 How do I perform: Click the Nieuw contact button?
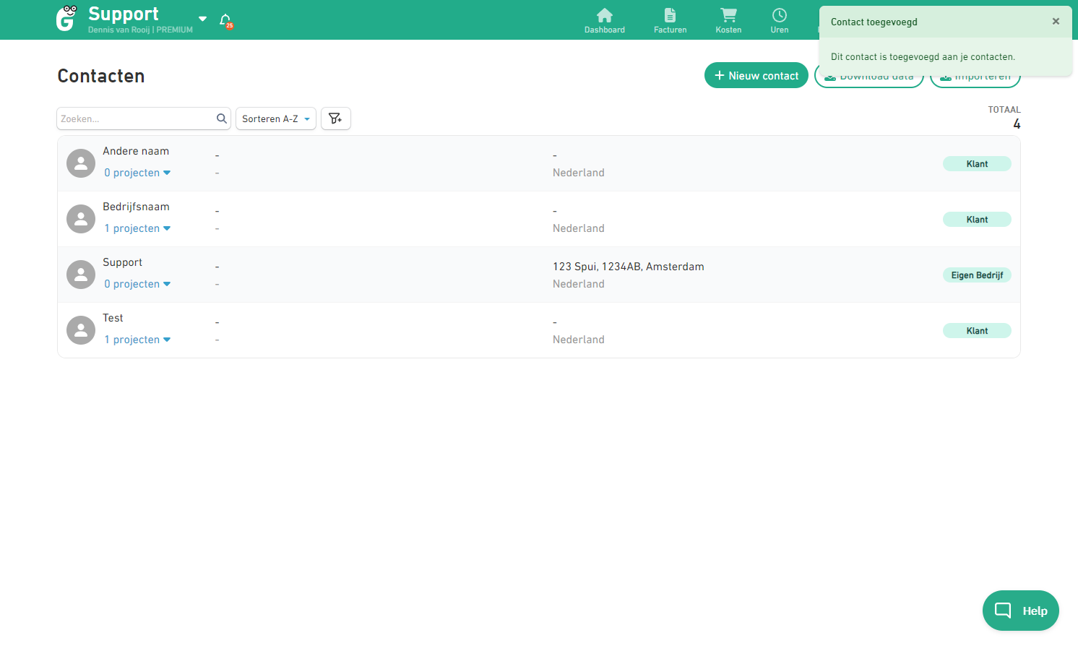pos(756,75)
